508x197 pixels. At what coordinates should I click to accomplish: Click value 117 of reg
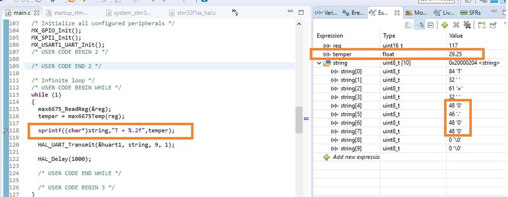[x=453, y=46]
